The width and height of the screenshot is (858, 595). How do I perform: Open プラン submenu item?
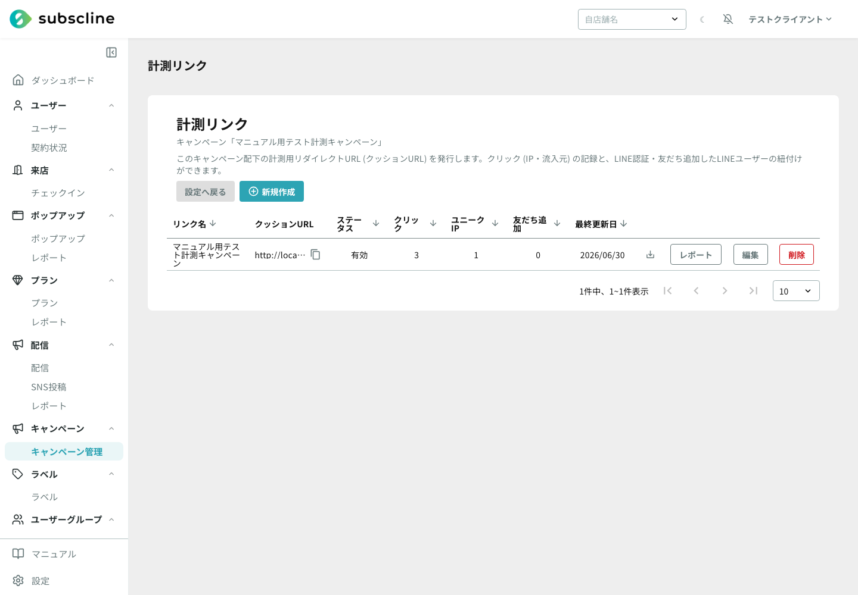click(45, 303)
